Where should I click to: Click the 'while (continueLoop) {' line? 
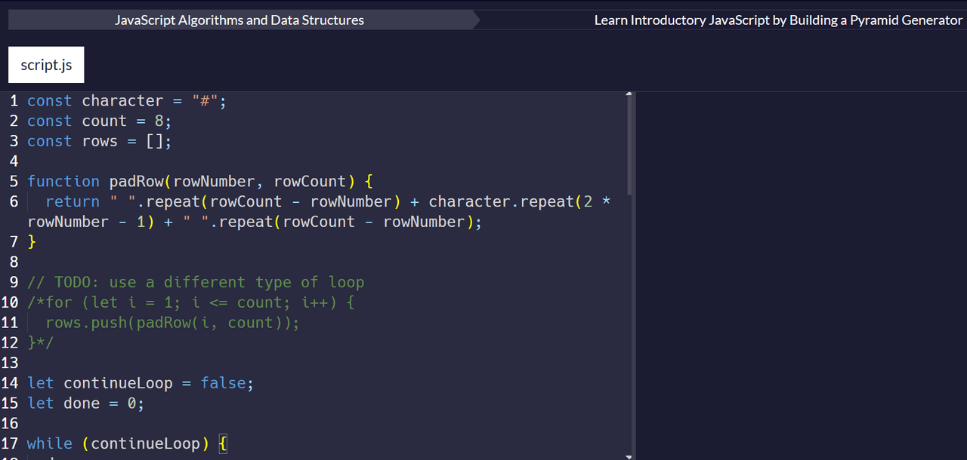[x=127, y=444]
